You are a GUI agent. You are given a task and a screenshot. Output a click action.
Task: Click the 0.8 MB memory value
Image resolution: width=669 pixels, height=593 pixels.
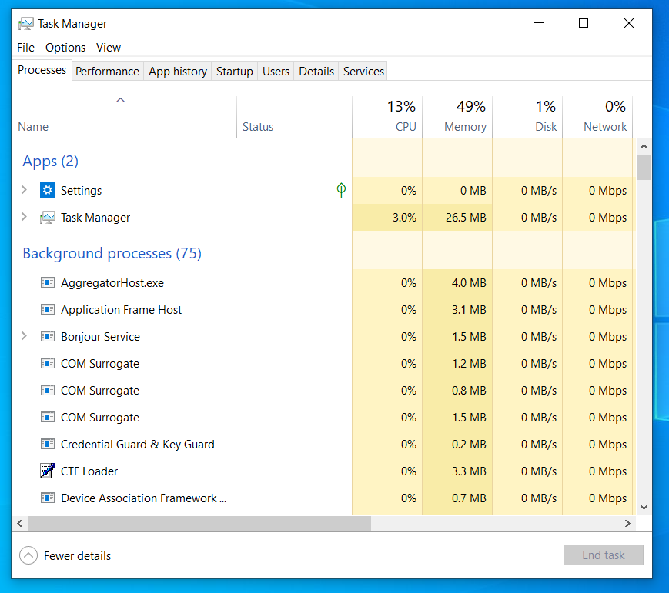tap(469, 391)
